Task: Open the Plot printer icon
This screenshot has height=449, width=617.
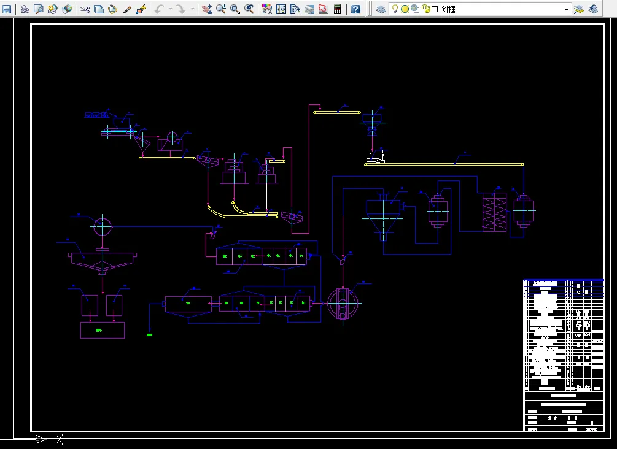Action: click(25, 9)
